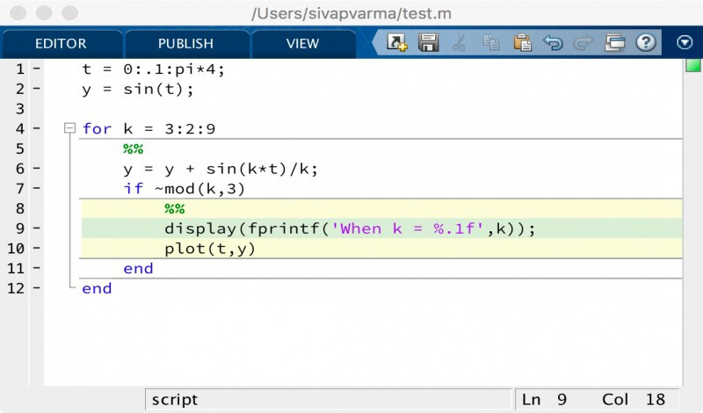Screen dimensions: 703x413
Task: Set breakpoint dash on line 11
Action: 37,268
